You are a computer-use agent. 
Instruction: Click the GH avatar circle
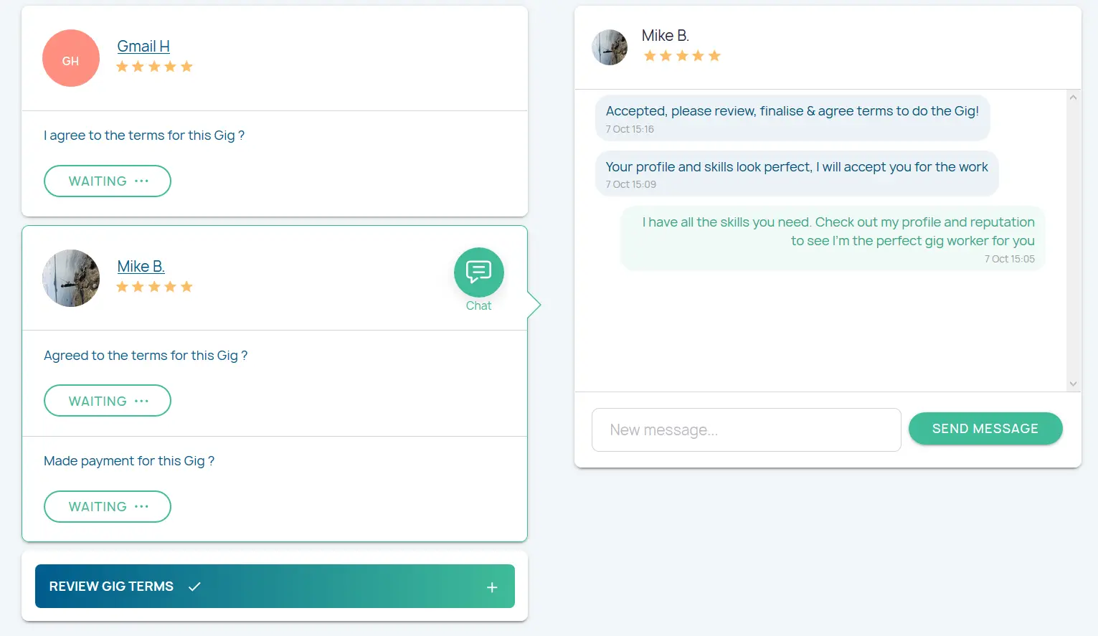click(70, 58)
